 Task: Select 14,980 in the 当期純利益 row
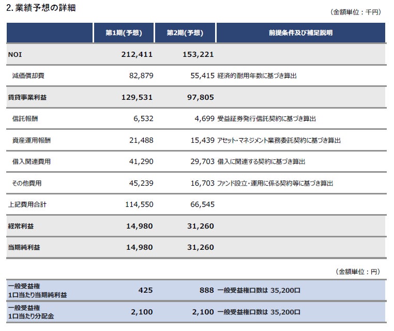click(140, 248)
